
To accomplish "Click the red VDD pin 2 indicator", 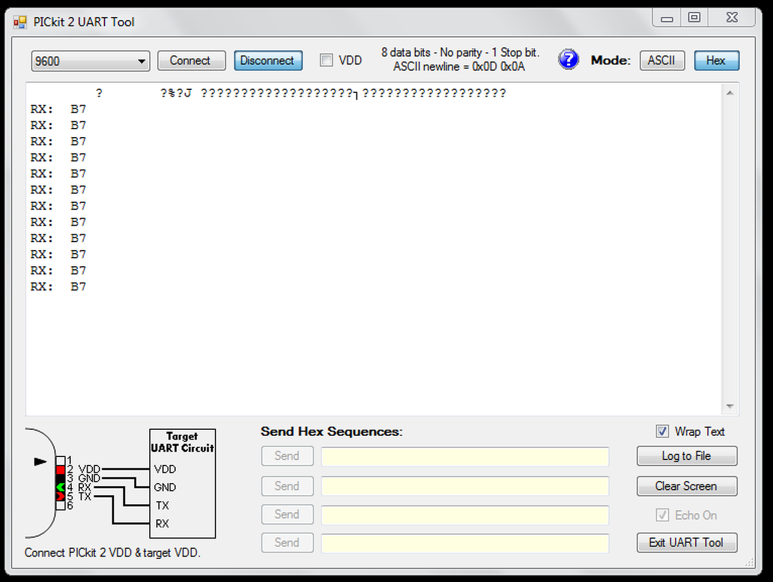I will point(60,470).
